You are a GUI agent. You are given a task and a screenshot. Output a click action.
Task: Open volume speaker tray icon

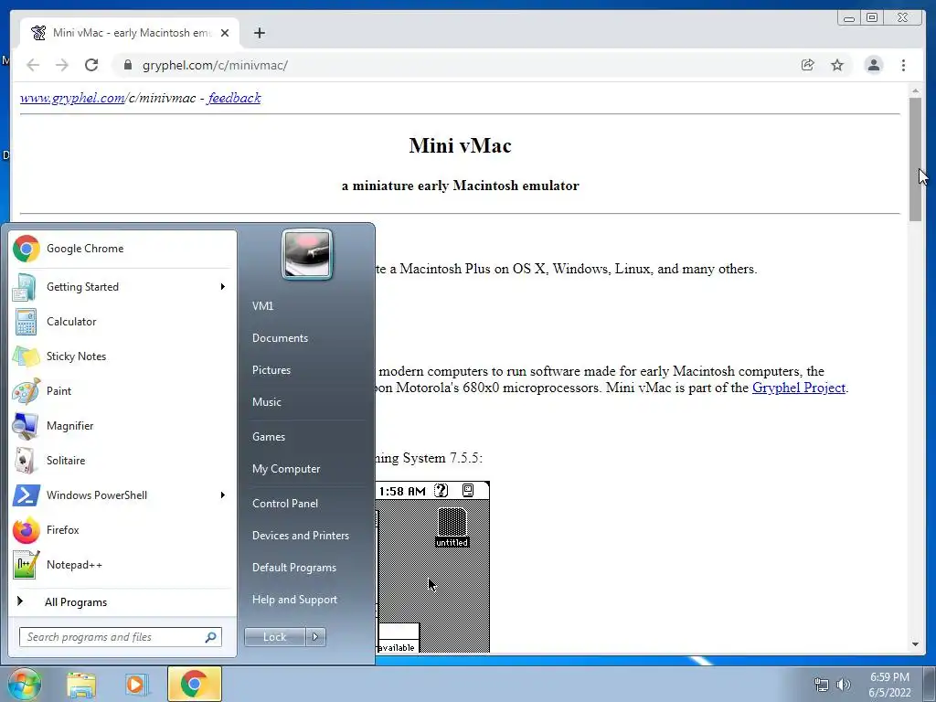844,685
